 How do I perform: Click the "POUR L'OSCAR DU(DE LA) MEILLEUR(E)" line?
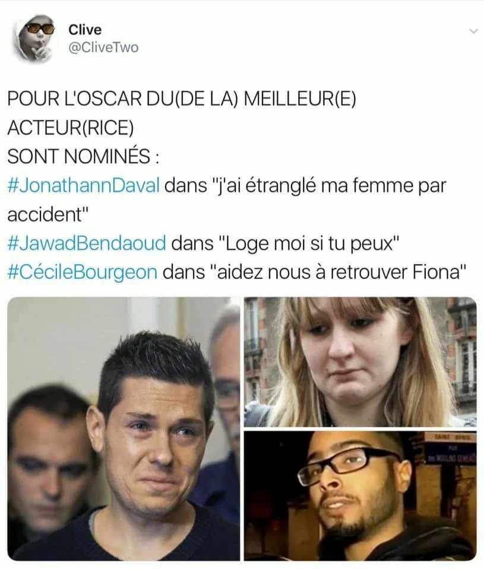182,98
